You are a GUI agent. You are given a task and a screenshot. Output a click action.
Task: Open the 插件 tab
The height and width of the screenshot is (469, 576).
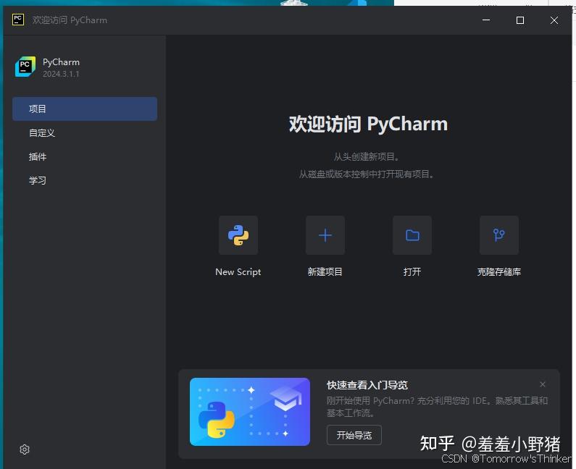point(85,157)
